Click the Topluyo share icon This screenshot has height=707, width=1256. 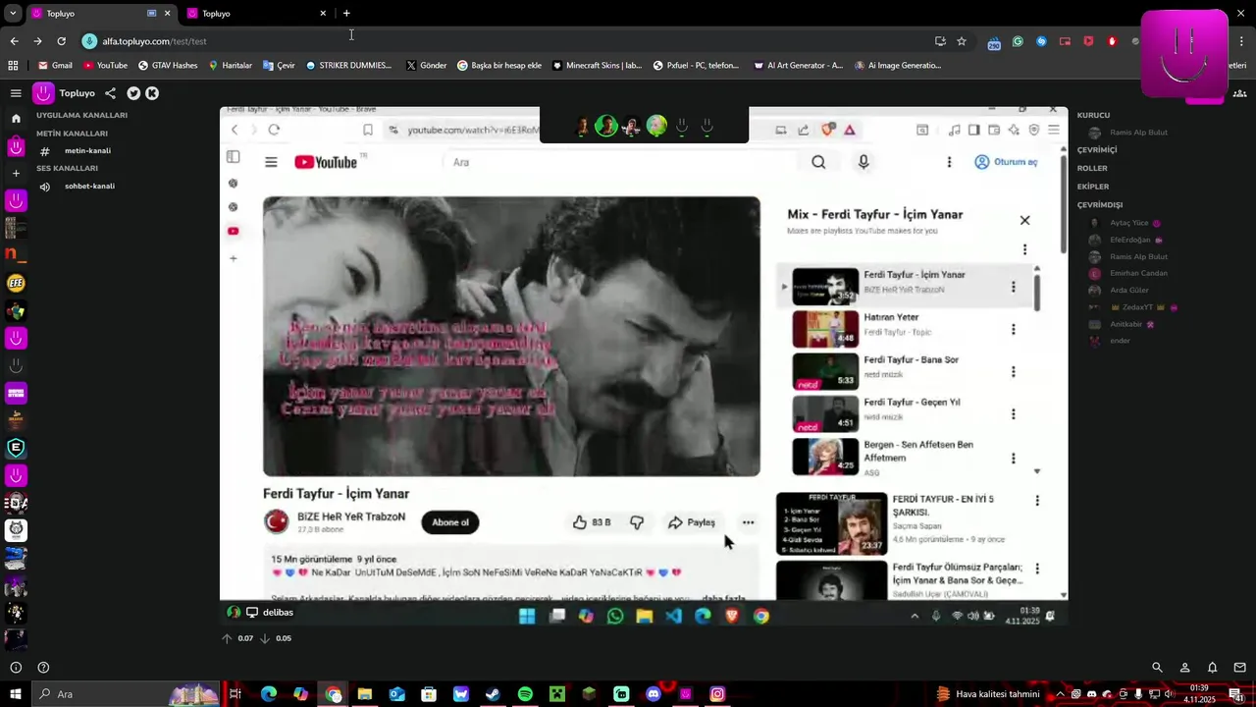[x=110, y=93]
